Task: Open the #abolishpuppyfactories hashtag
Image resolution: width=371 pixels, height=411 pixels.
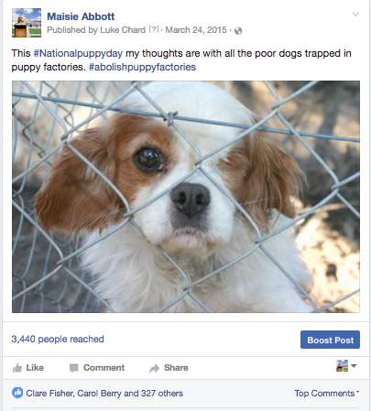Action: click(142, 67)
